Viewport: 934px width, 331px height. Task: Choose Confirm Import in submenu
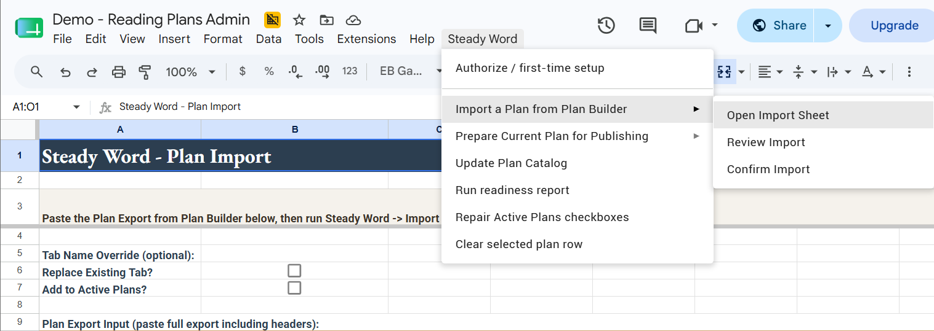(x=823, y=169)
